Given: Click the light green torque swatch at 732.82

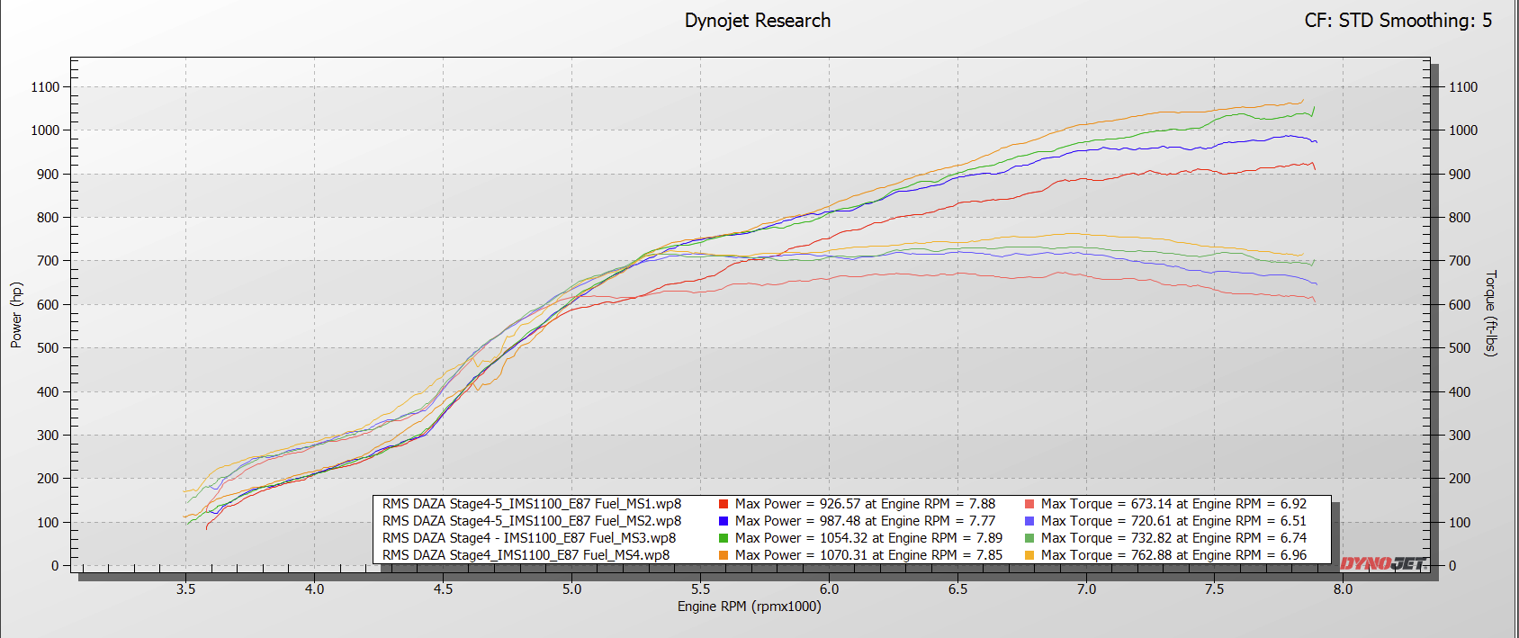Looking at the screenshot, I should (x=1029, y=538).
